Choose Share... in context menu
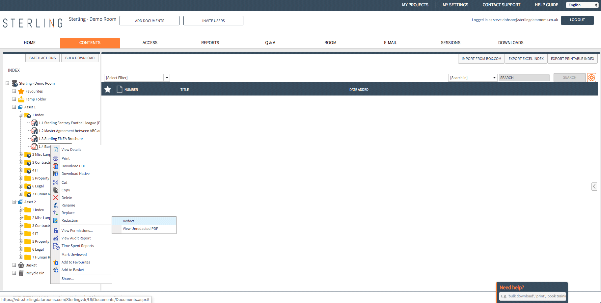This screenshot has height=303, width=601. pyautogui.click(x=81, y=279)
